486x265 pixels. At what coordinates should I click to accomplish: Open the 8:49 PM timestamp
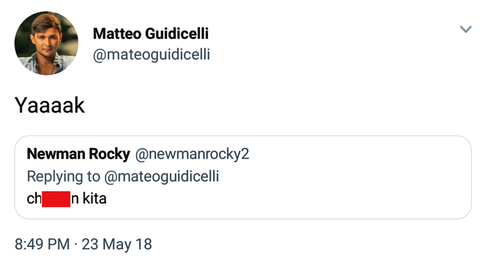pos(42,244)
